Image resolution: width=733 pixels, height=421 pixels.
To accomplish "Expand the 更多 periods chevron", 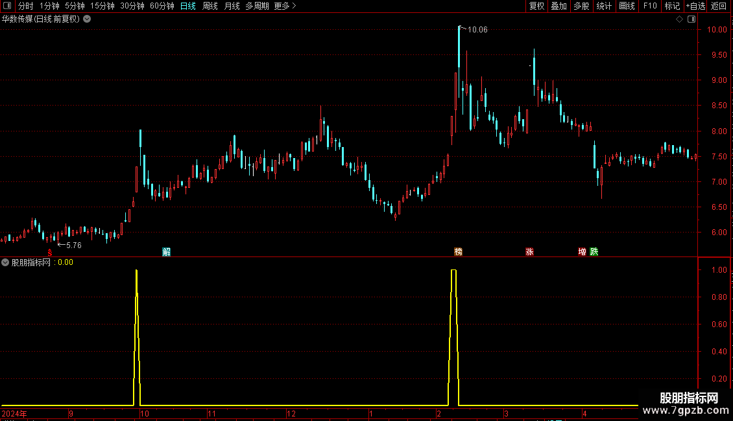I will tap(294, 6).
